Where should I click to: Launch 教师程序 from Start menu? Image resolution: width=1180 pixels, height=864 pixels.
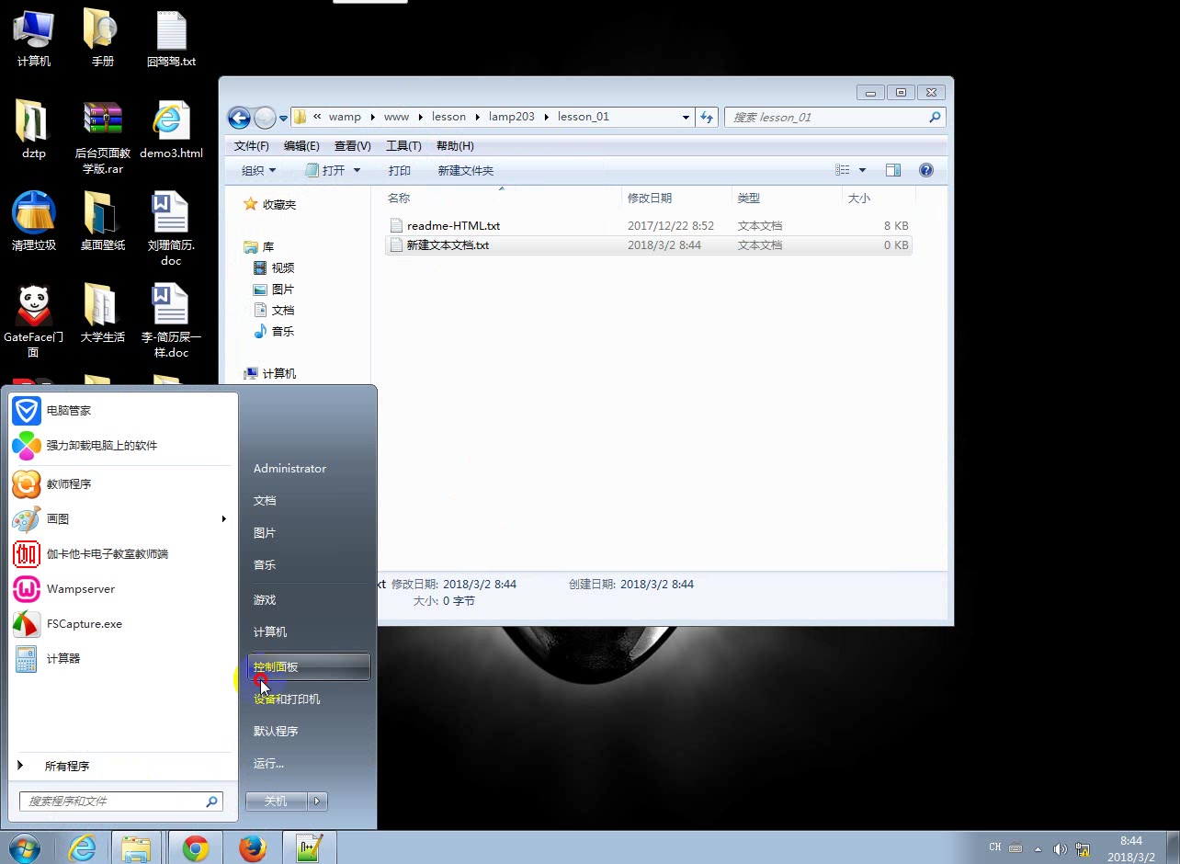(121, 484)
